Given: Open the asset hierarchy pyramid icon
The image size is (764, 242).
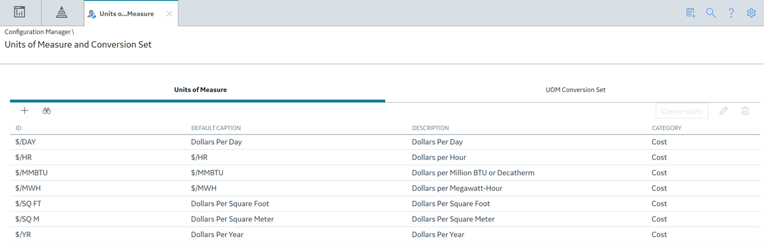Looking at the screenshot, I should click(62, 12).
